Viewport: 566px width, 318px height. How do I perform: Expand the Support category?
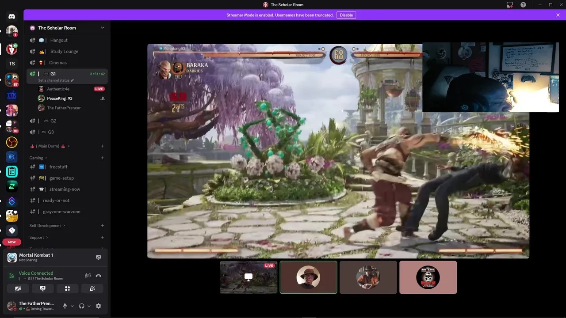39,237
